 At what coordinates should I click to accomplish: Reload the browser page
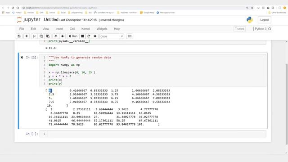[x=13, y=8]
